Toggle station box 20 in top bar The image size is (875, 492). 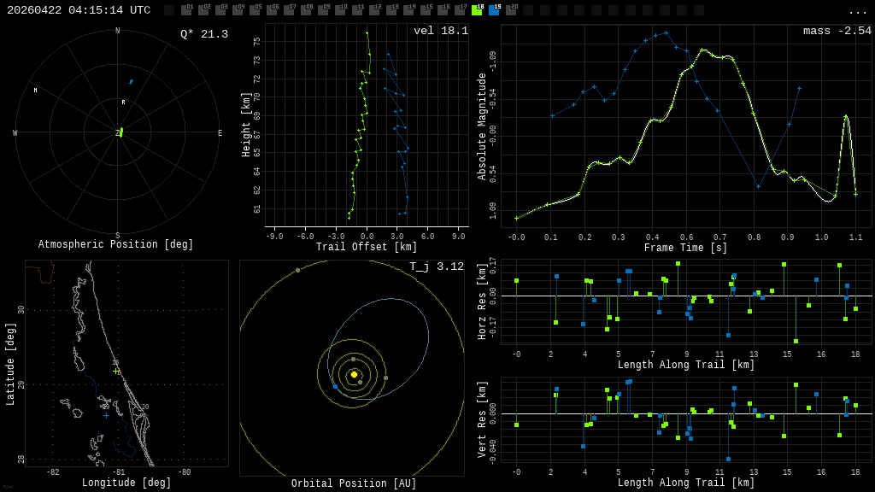(511, 10)
